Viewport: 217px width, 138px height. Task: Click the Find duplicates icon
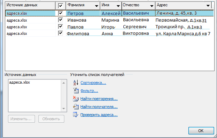[76, 99]
